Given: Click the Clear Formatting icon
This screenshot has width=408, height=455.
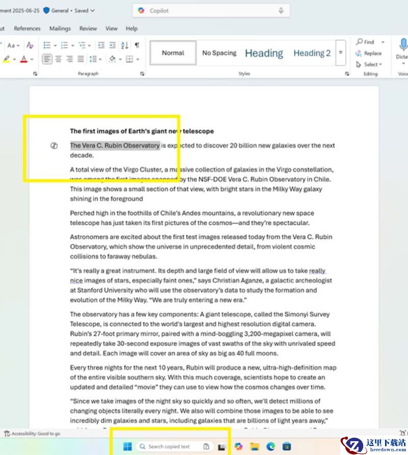Looking at the screenshot, I should click(30, 45).
